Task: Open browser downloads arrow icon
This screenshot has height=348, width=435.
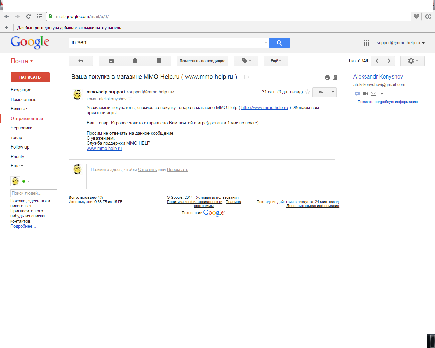Action: click(x=428, y=16)
